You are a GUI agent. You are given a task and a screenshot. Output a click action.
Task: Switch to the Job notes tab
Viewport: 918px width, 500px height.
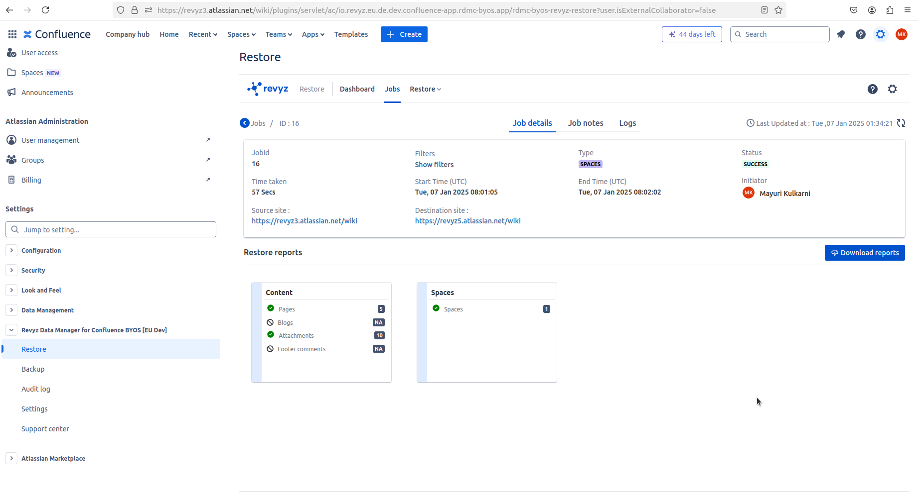pos(586,123)
